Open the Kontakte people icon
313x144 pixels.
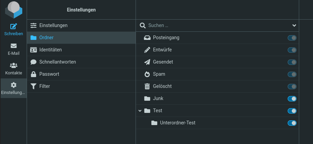(x=13, y=66)
